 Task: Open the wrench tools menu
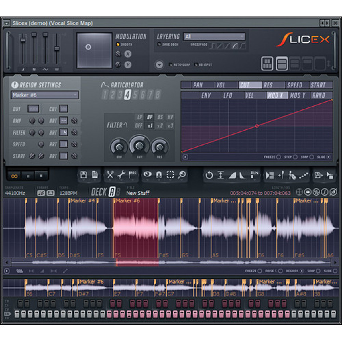121,175
